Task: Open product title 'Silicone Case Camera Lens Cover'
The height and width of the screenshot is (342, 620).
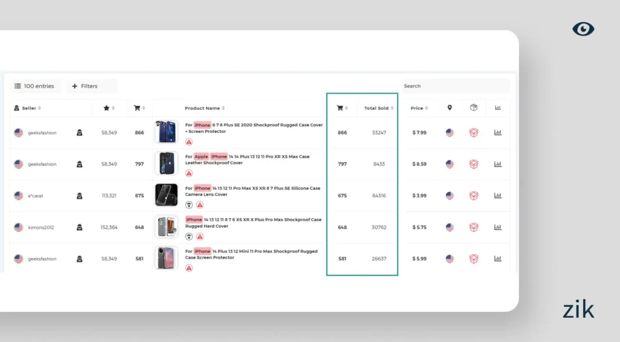Action: (252, 192)
